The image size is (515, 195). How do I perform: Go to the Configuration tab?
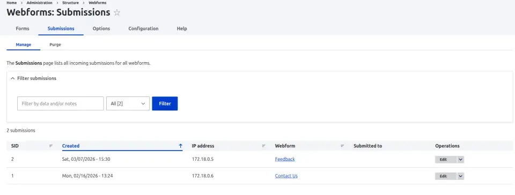point(143,28)
